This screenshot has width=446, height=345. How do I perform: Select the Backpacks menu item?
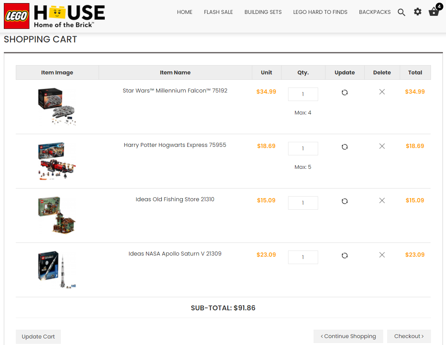374,12
